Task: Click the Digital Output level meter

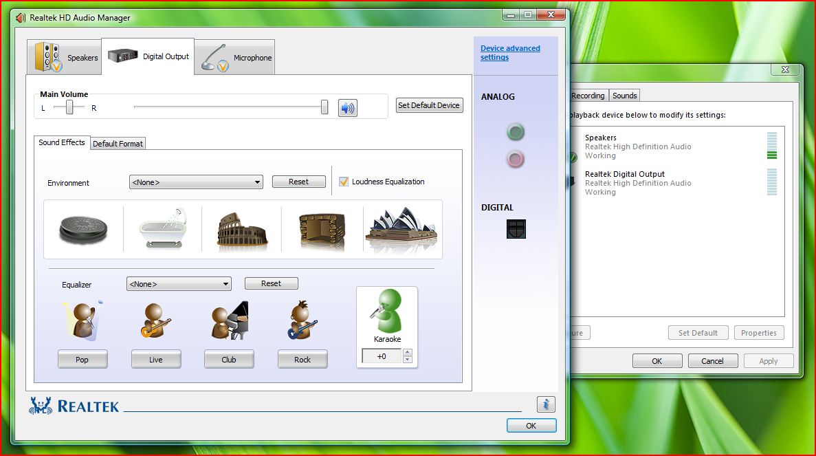Action: (x=772, y=182)
